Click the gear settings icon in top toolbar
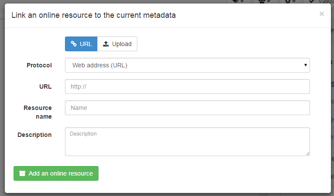The width and height of the screenshot is (334, 196). tap(288, 1)
